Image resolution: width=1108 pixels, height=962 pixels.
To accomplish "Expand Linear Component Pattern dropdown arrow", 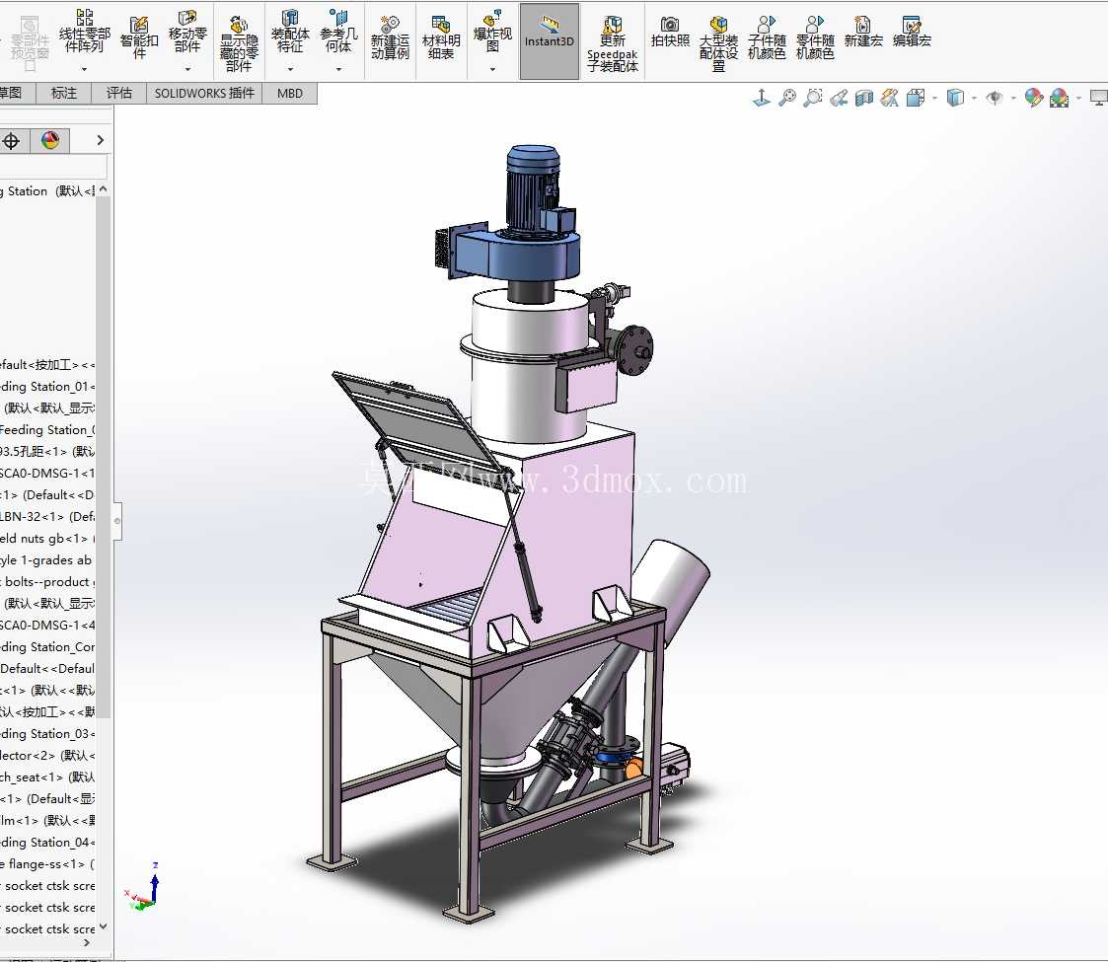I will [x=84, y=69].
